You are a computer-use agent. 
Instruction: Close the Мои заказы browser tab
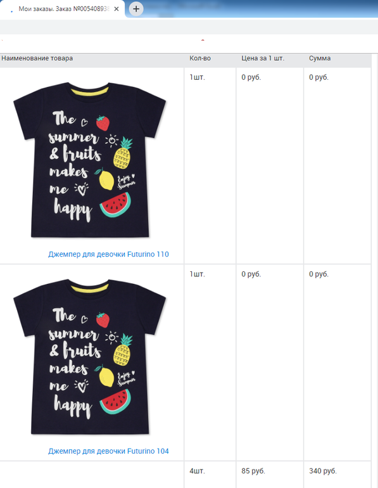[x=117, y=9]
